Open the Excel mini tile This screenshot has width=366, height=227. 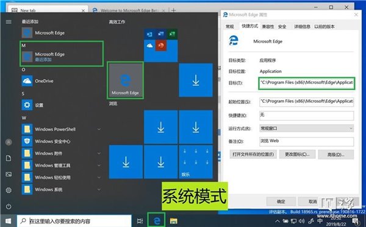(172, 35)
